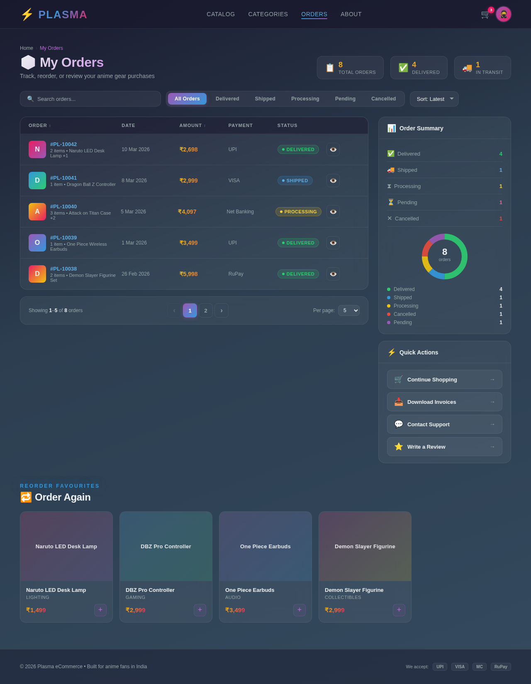The width and height of the screenshot is (531, 684).
Task: View order #PL-10038 using the eye icon
Action: [333, 274]
